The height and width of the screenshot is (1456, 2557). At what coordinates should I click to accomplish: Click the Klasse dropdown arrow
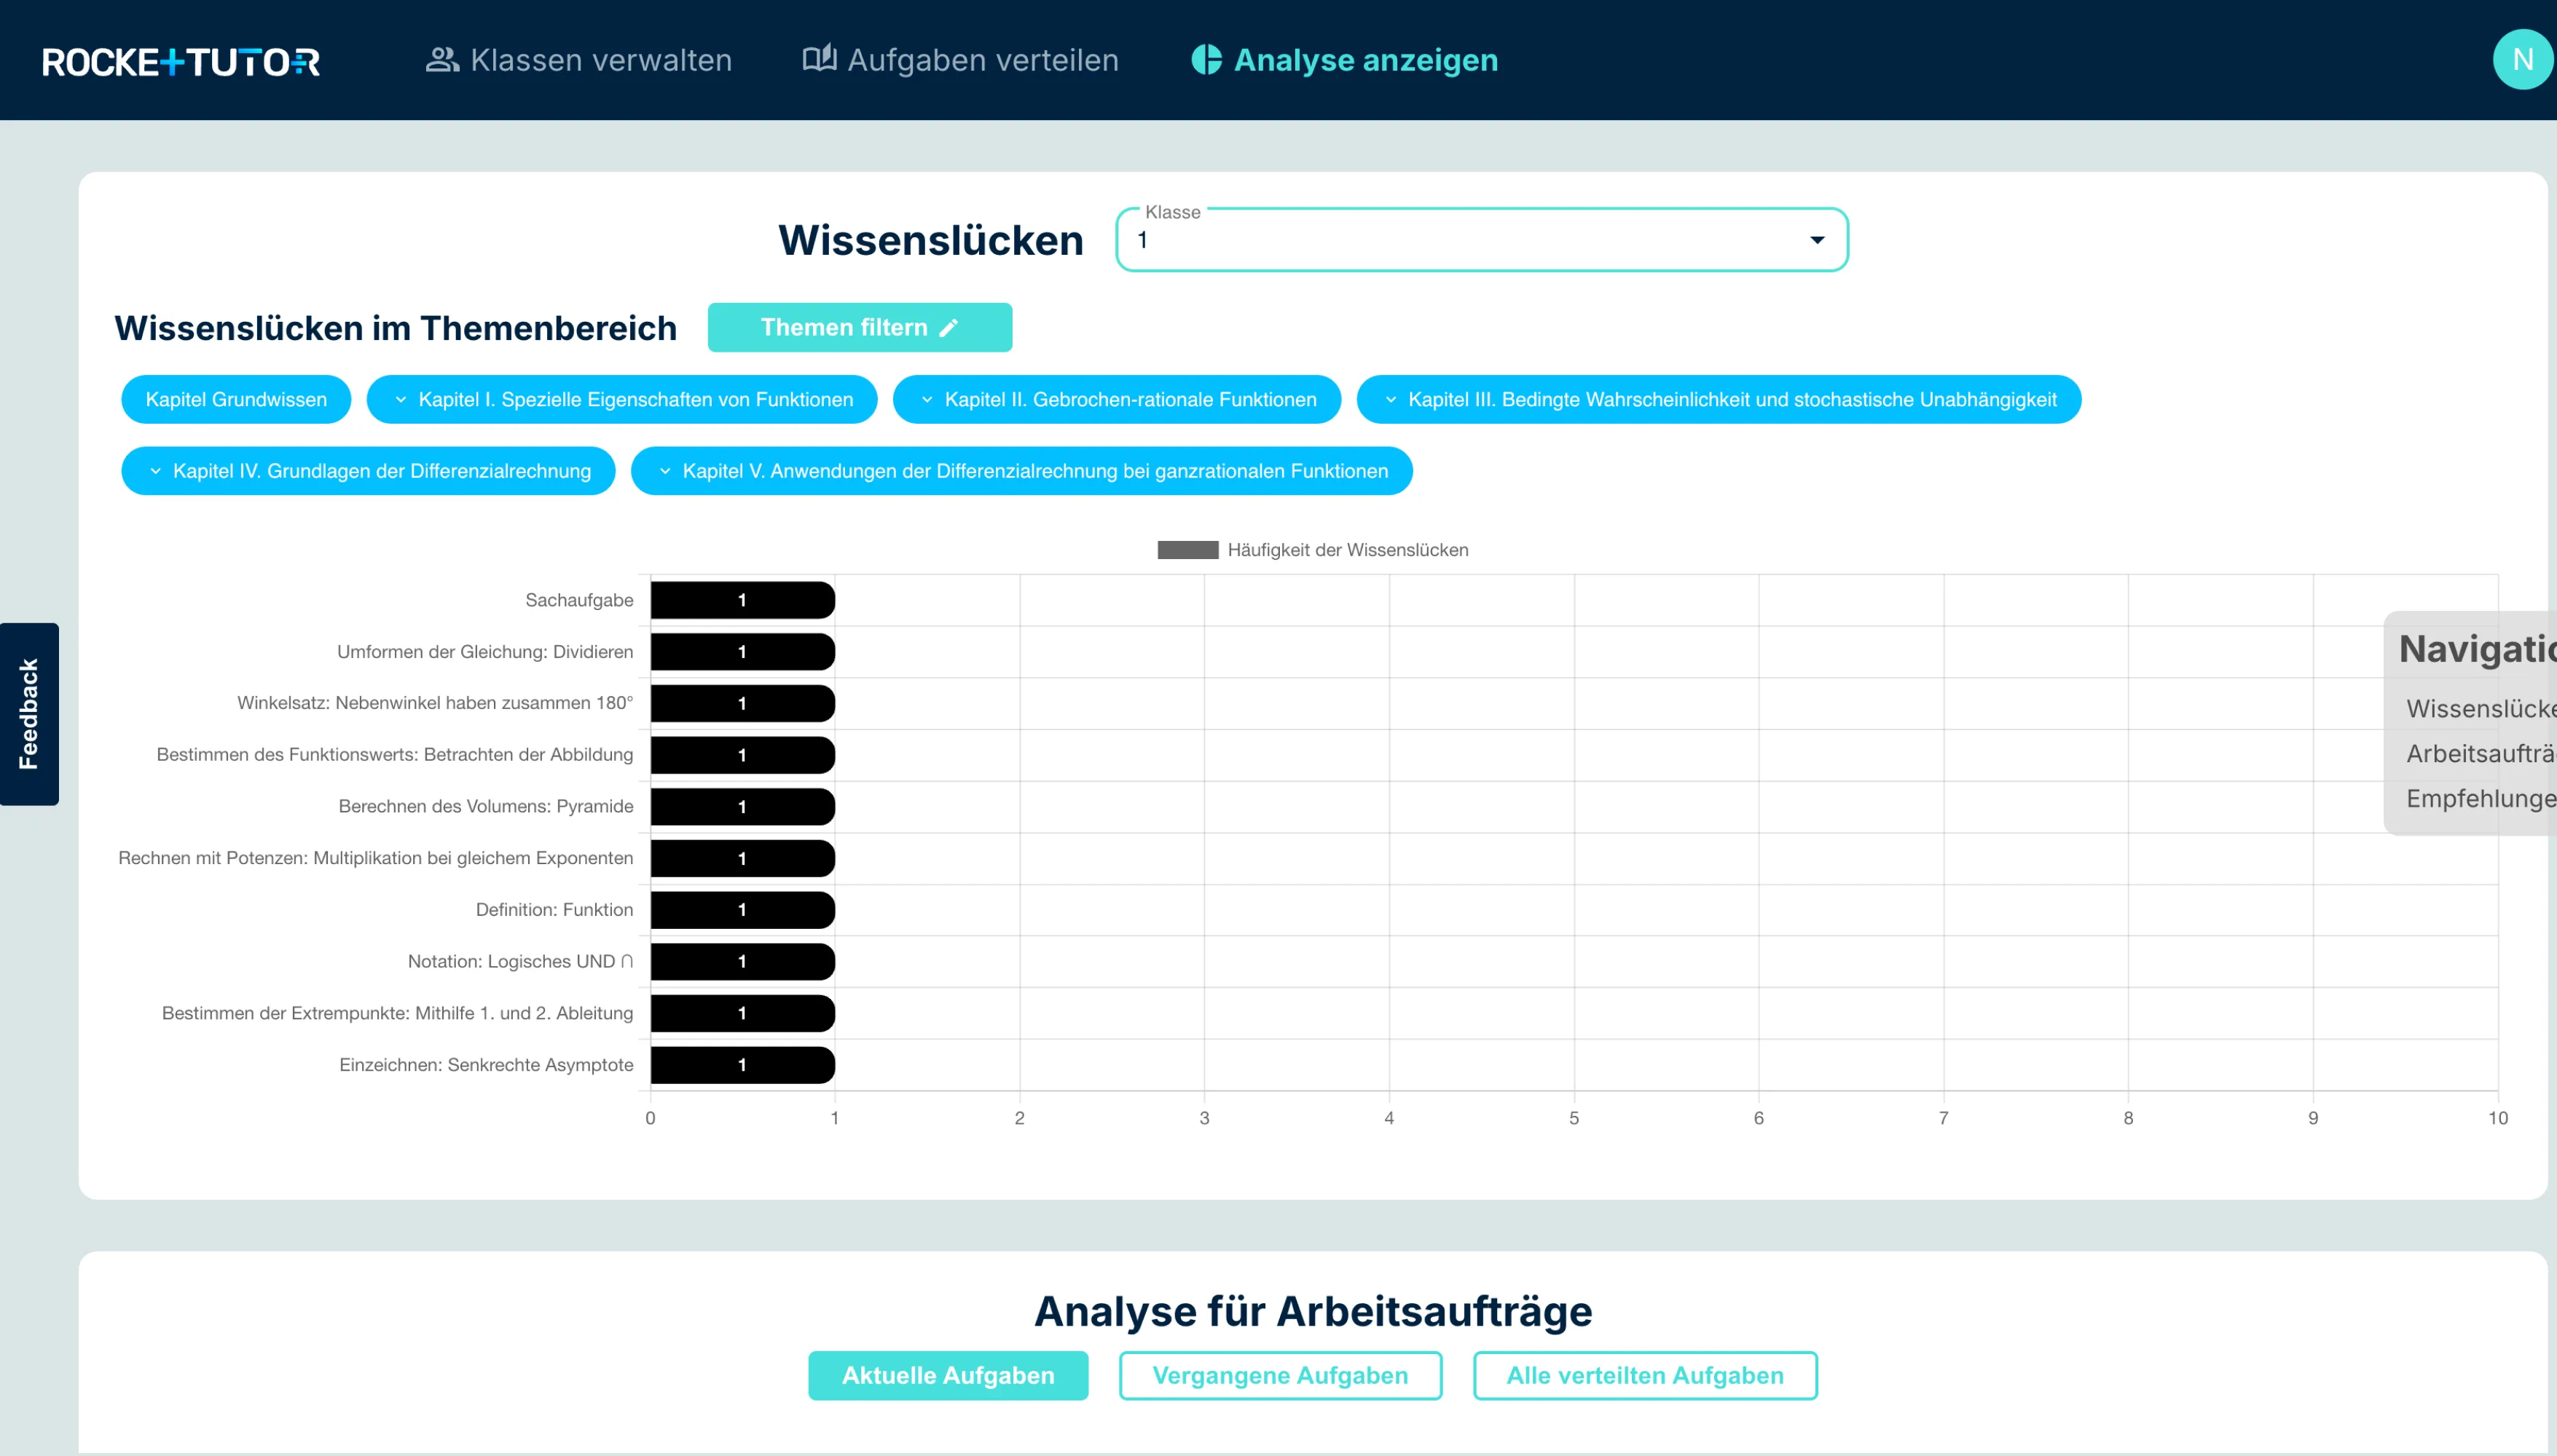(x=1817, y=240)
